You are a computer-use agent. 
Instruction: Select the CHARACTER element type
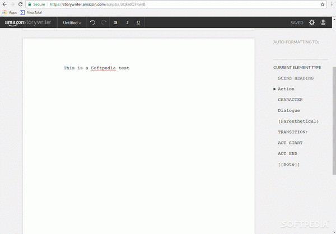[x=290, y=100]
